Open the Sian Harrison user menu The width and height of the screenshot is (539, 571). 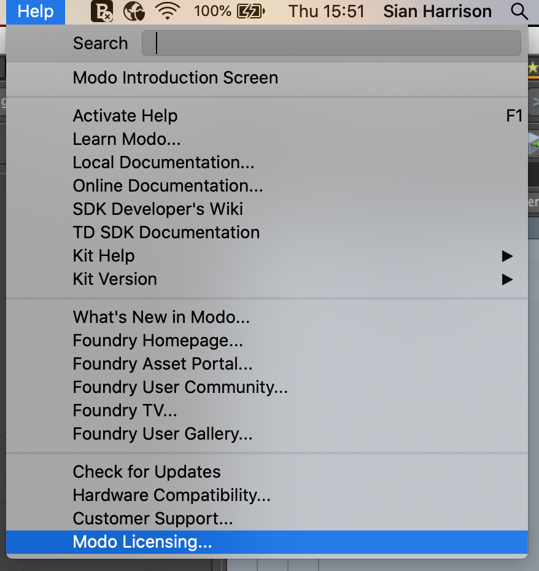[x=437, y=11]
